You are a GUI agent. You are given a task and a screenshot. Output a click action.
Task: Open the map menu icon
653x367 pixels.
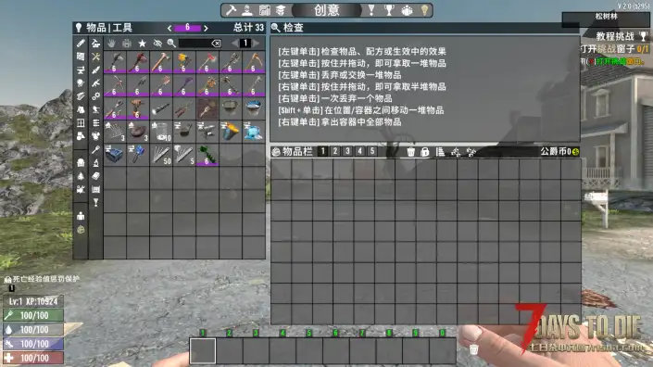[x=265, y=10]
